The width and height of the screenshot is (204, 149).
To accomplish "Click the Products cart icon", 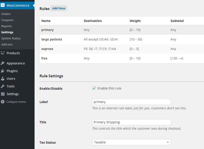I will point(3,53).
